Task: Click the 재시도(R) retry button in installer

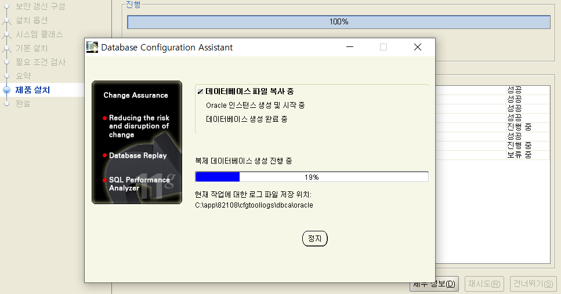Action: (484, 284)
